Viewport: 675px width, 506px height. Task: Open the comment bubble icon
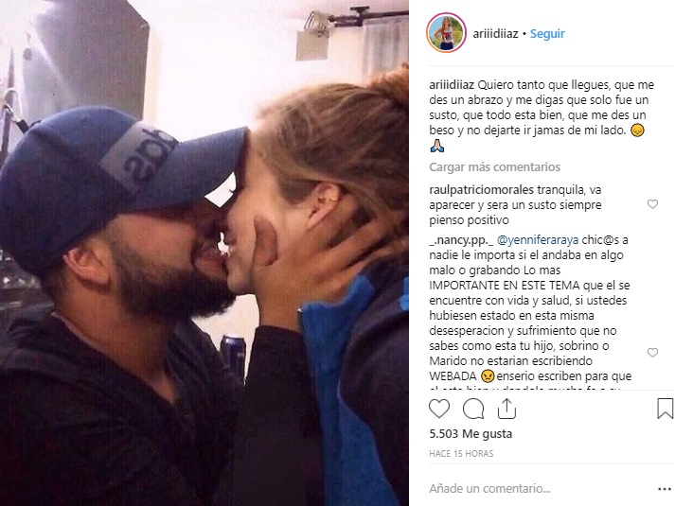(473, 409)
